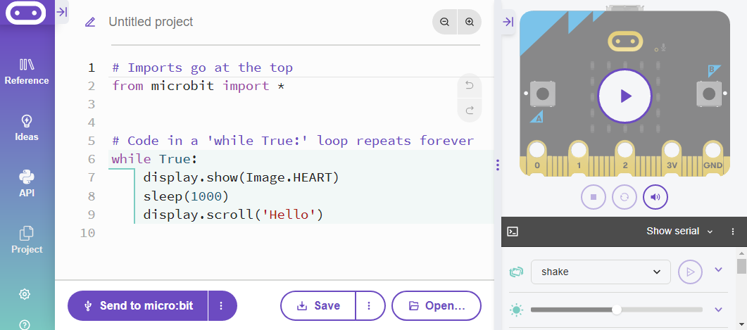Open the Project sidebar tab
Image resolution: width=747 pixels, height=330 pixels.
27,241
